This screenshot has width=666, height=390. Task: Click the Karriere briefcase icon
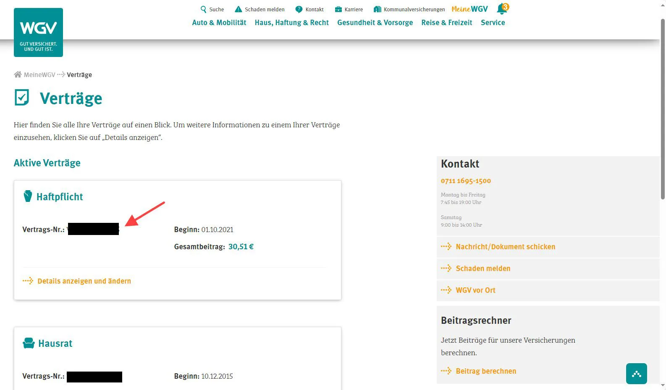click(338, 9)
